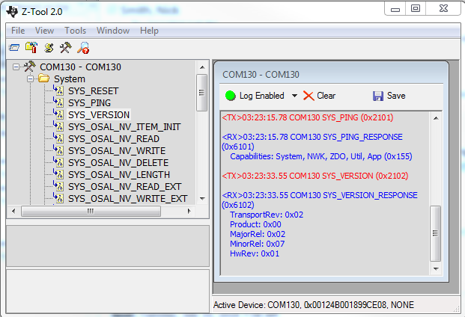The image size is (465, 317).
Task: Click the floppy disk Save icon
Action: click(x=378, y=96)
